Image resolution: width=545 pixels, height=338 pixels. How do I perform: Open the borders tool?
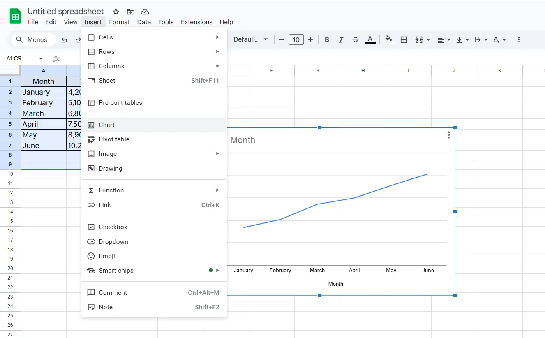pos(404,39)
